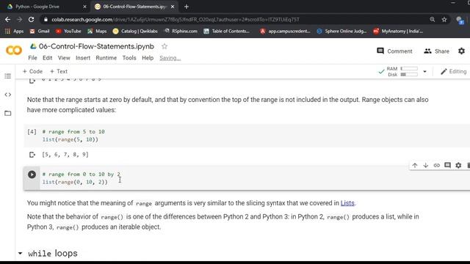Reload the browser page

point(31,20)
